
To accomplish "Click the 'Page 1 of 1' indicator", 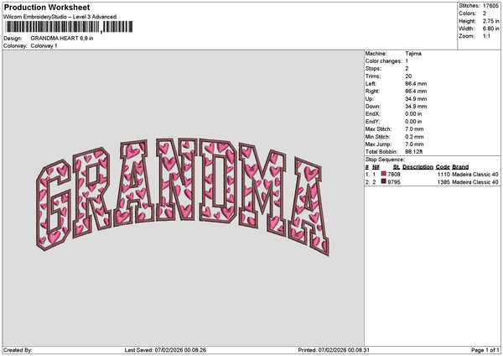I will (485, 350).
